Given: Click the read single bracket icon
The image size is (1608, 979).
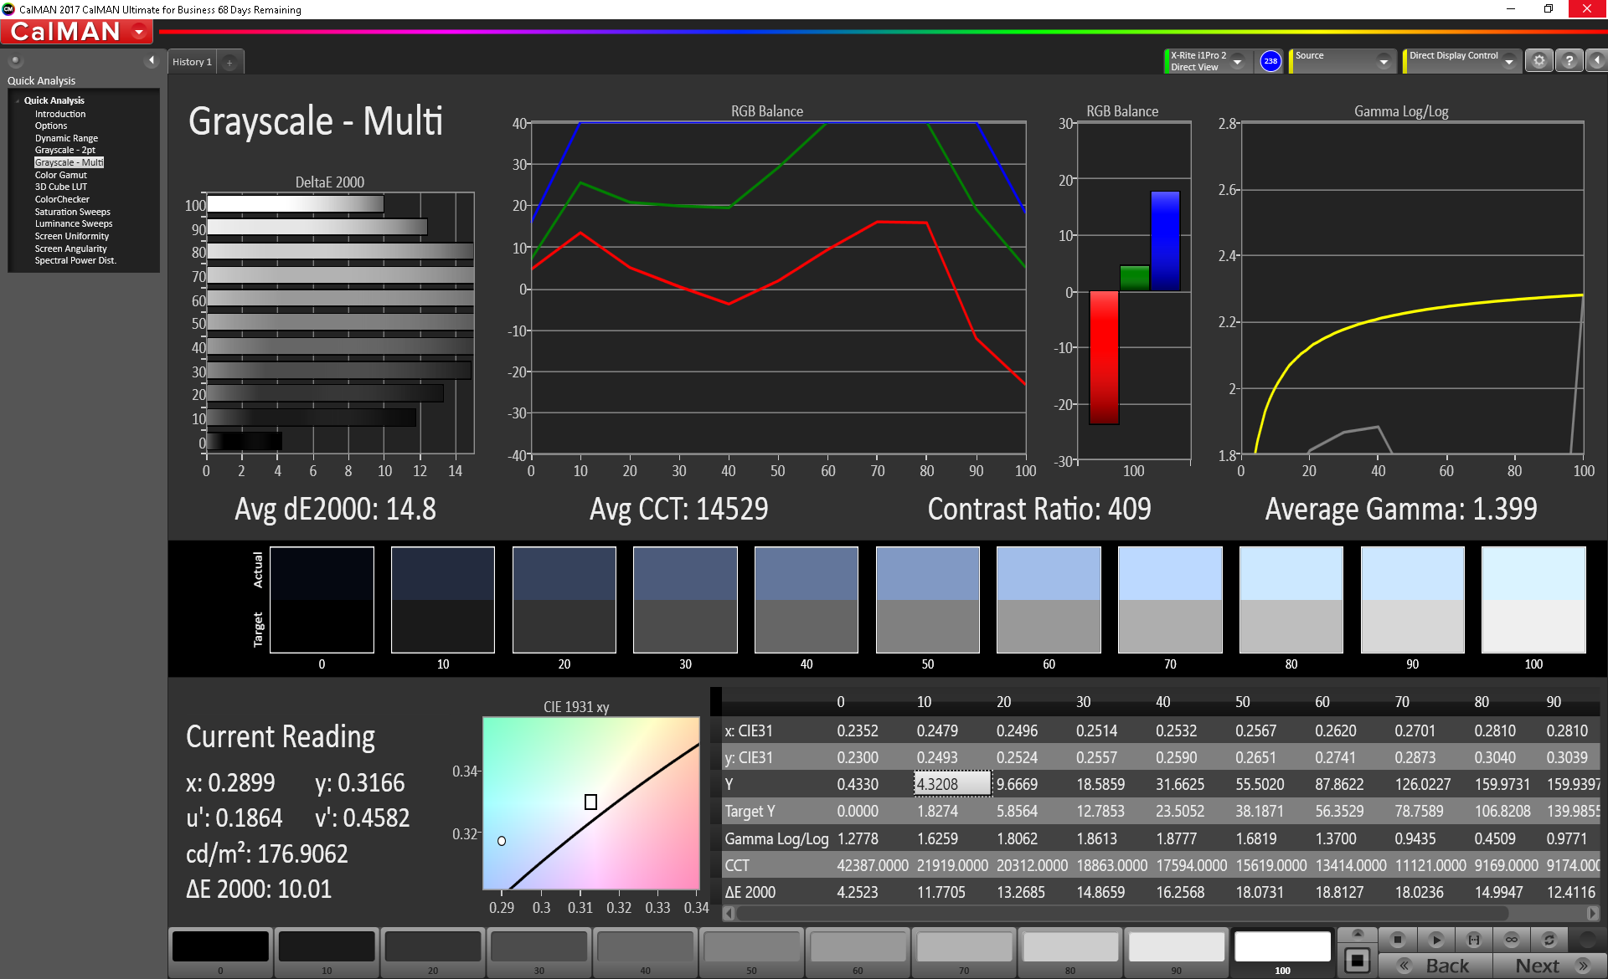Looking at the screenshot, I should coord(1473,940).
